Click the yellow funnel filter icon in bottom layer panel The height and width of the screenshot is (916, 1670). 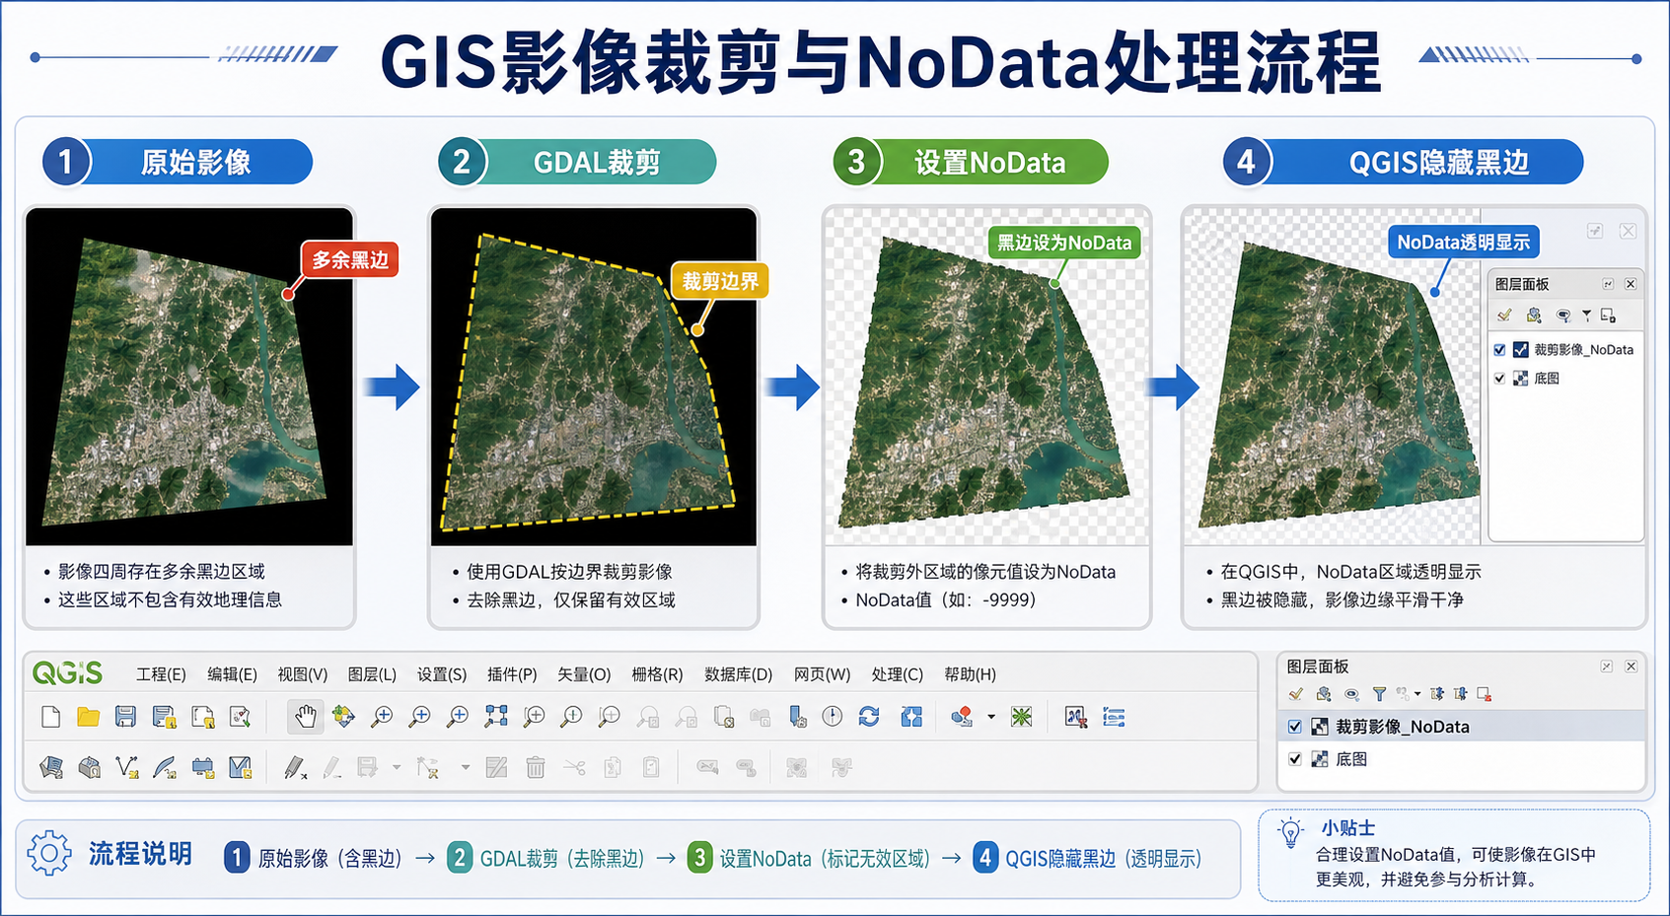[1379, 694]
